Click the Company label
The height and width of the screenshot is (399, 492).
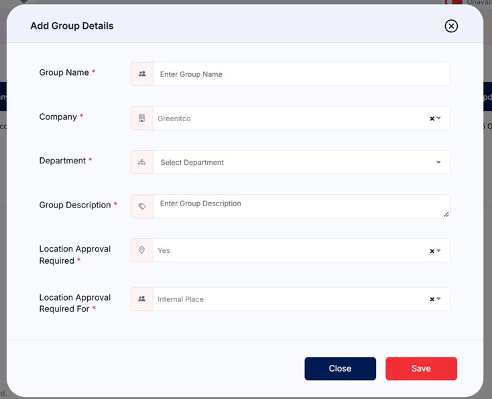tap(58, 117)
